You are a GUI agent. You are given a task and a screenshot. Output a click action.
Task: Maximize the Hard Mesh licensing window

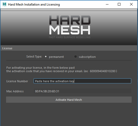(119, 4)
